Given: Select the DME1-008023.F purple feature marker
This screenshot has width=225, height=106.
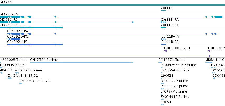Looking at the screenshot, I should tap(166, 51).
